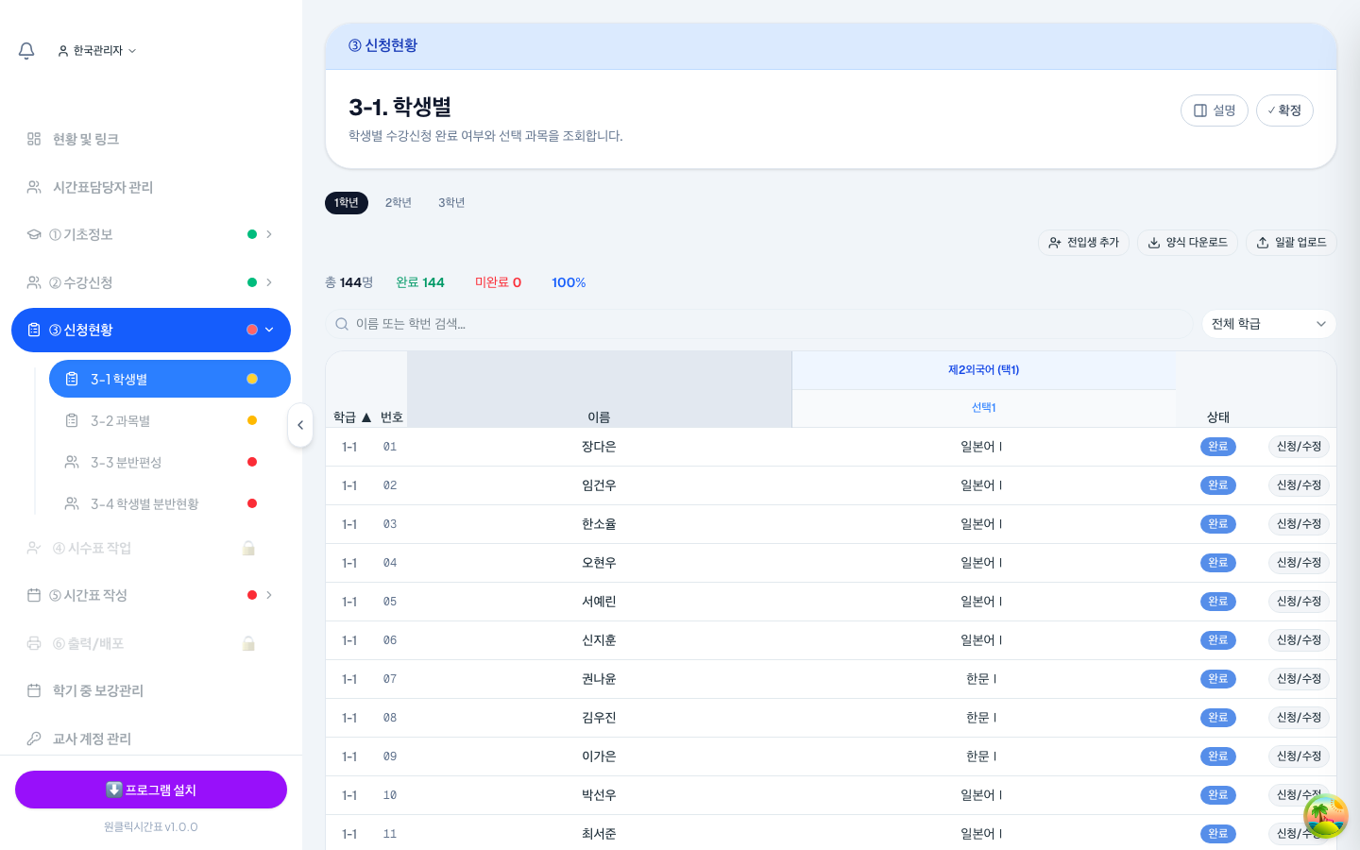
Task: Click the 미완료 0 counter
Action: click(498, 282)
